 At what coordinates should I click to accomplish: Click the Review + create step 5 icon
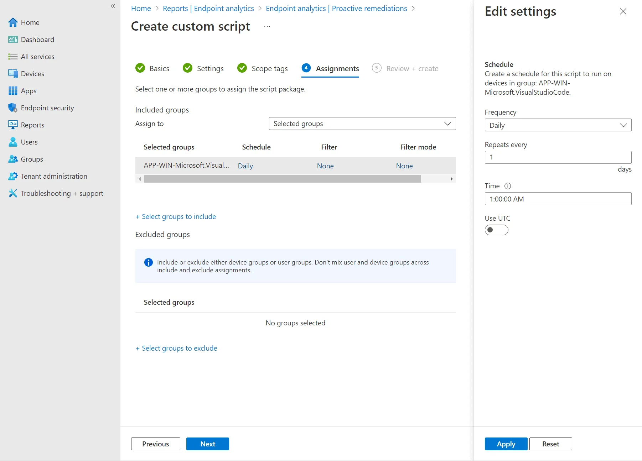click(x=377, y=68)
